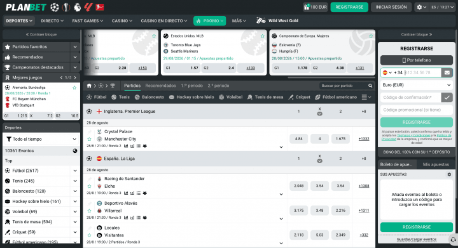Open the Bundesliga logo icon in header
The image size is (458, 248).
coord(100,7)
